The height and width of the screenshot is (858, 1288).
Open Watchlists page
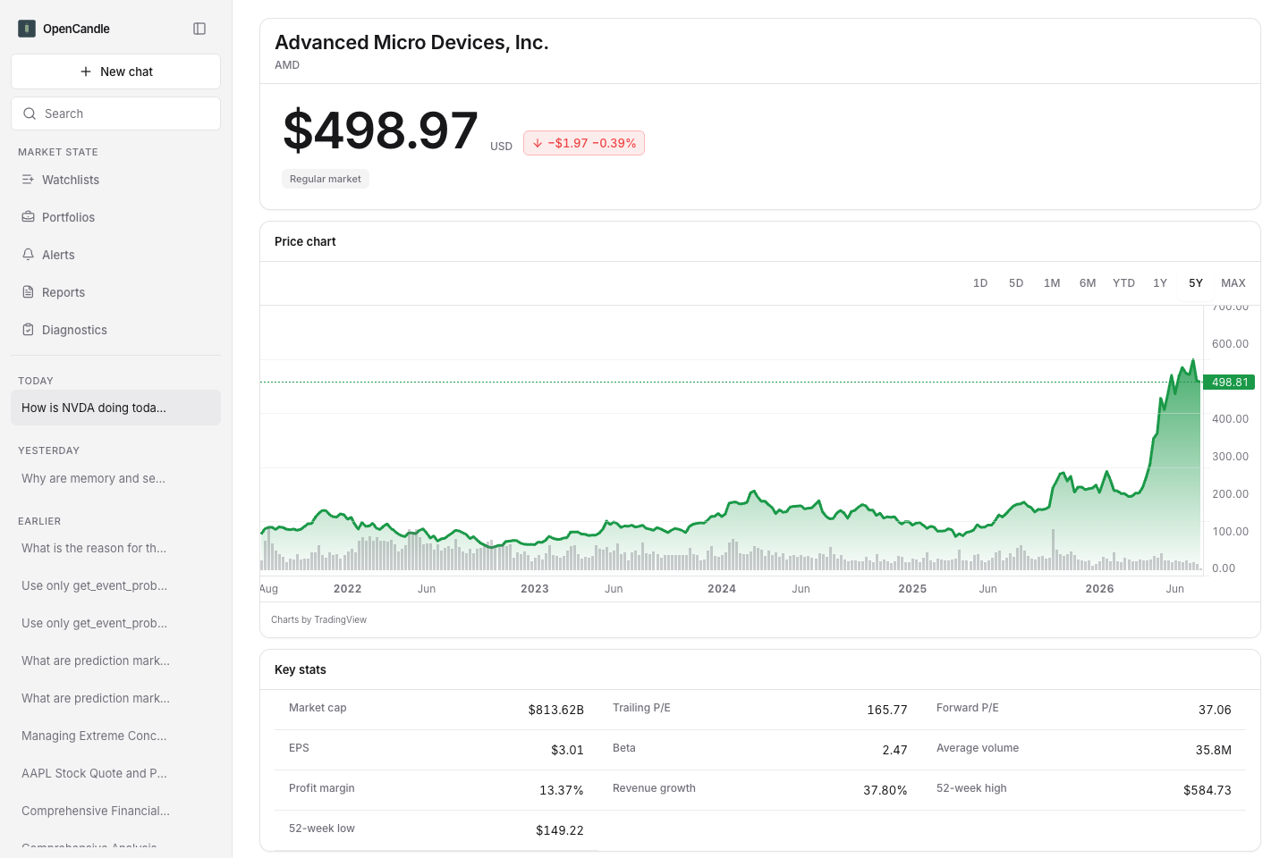click(115, 180)
